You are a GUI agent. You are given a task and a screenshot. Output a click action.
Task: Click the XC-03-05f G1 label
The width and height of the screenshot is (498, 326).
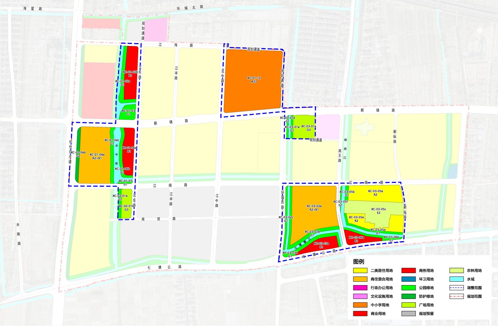pyautogui.click(x=340, y=203)
